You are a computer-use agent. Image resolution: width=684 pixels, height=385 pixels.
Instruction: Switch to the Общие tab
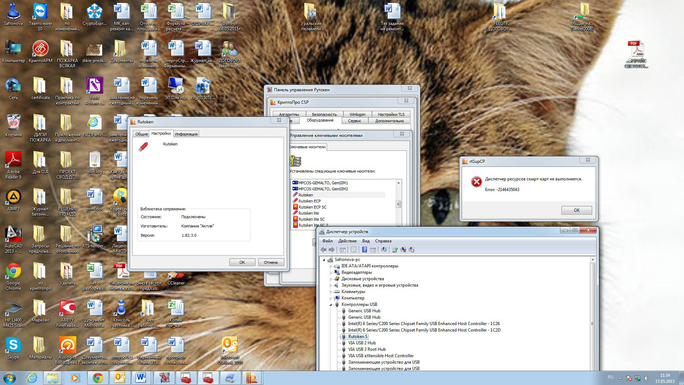point(141,134)
